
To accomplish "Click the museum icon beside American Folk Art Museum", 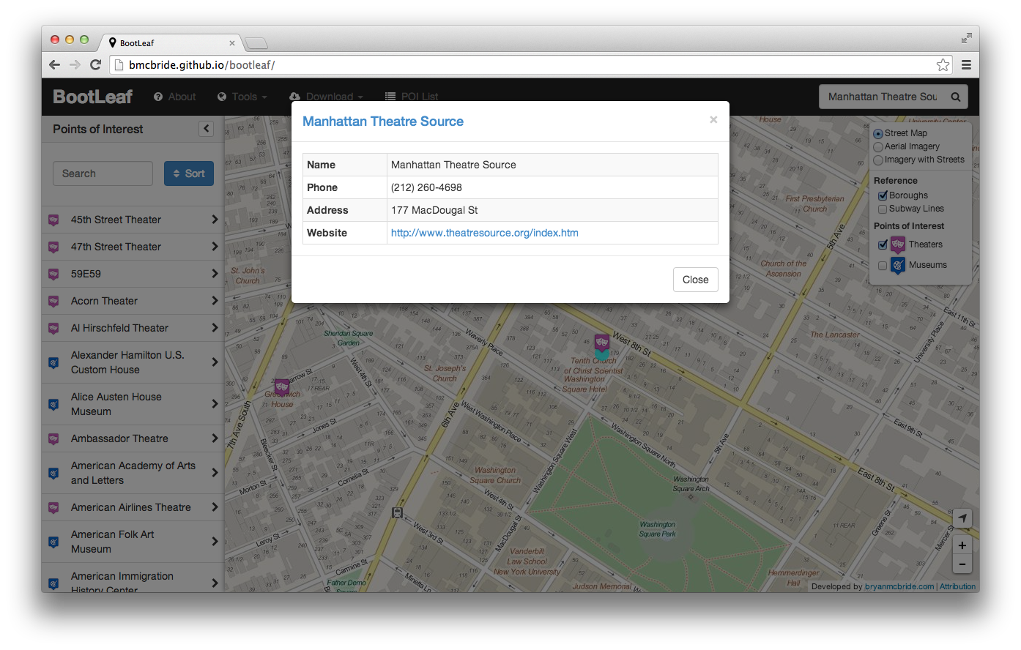I will (x=53, y=542).
